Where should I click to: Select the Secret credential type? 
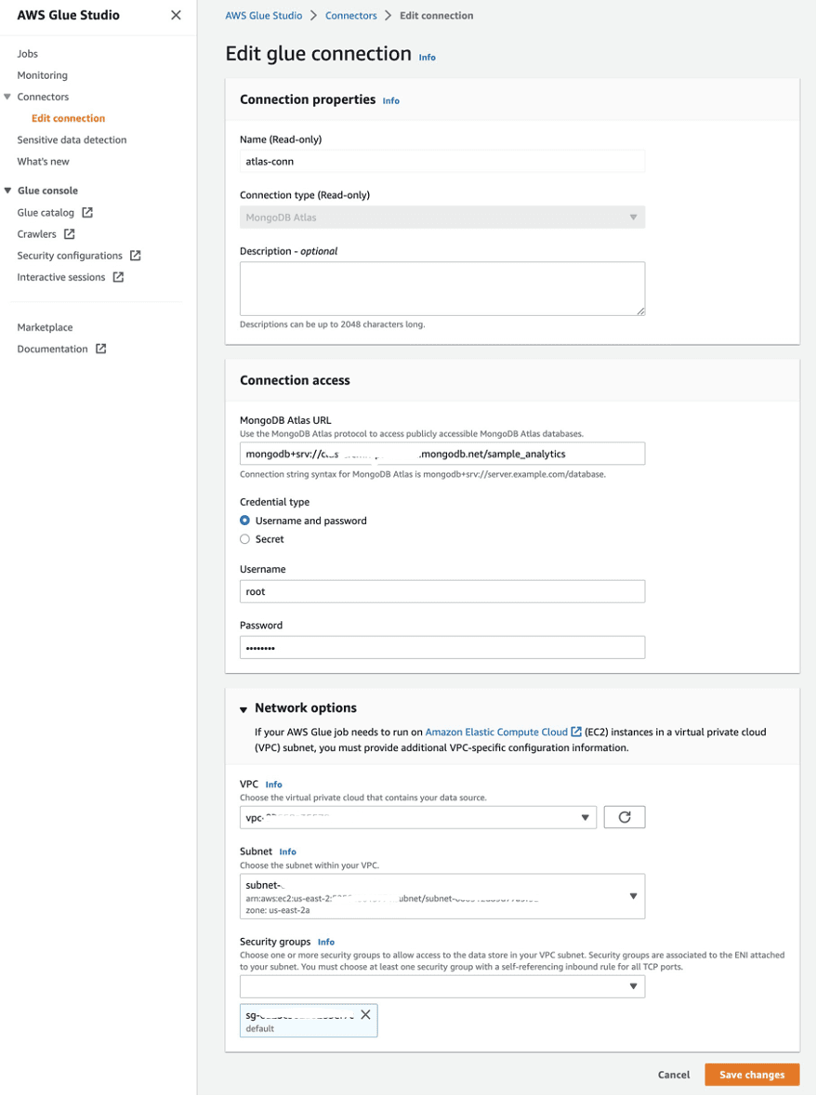(245, 539)
